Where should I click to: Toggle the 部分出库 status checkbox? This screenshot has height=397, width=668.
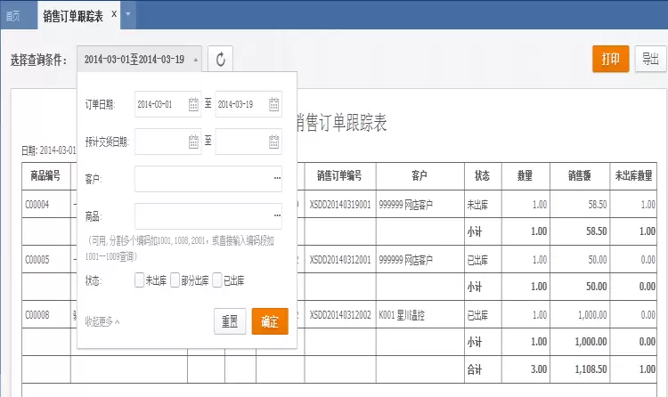click(x=175, y=280)
